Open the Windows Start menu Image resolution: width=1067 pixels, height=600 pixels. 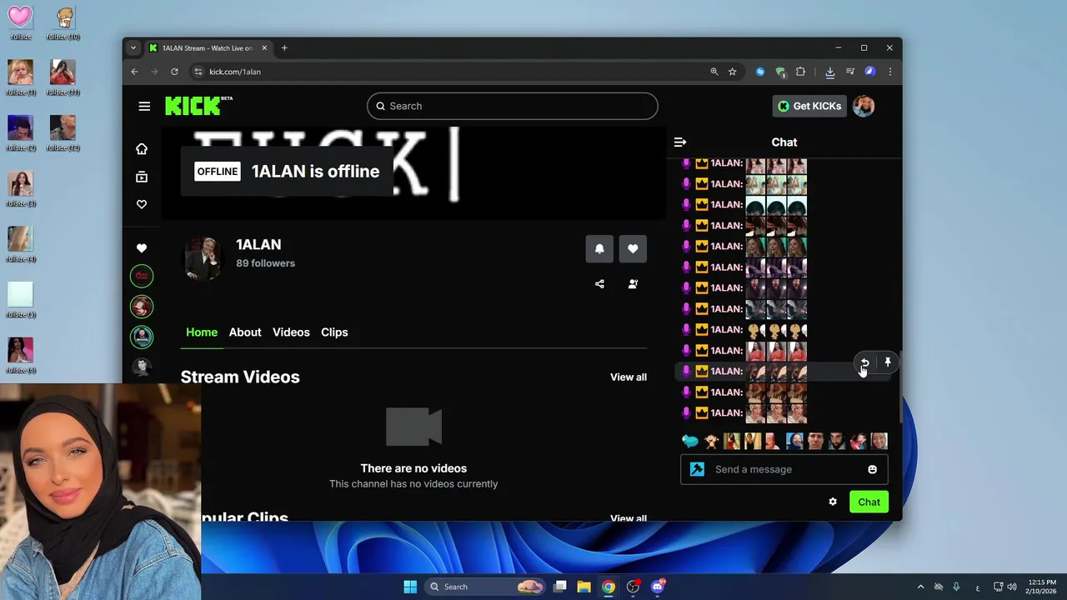tap(410, 587)
